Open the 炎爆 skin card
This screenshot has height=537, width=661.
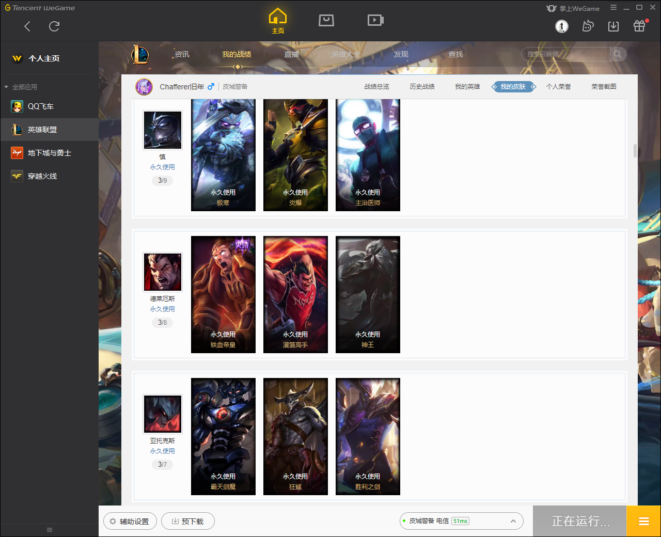[x=295, y=155]
